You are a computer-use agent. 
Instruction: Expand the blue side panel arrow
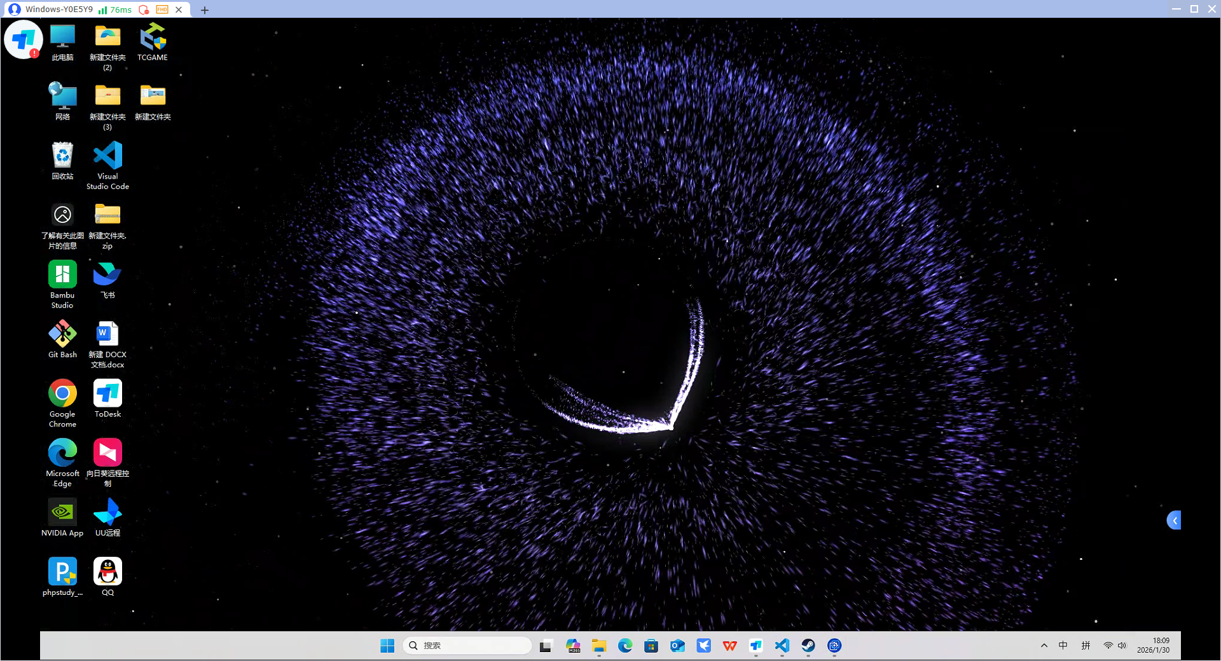click(x=1174, y=520)
